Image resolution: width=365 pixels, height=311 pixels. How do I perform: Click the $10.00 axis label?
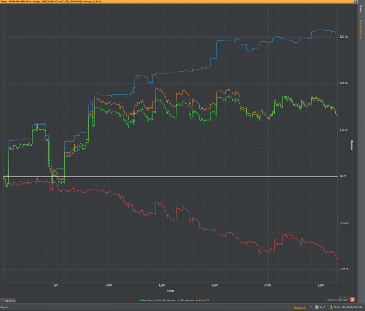(x=344, y=130)
